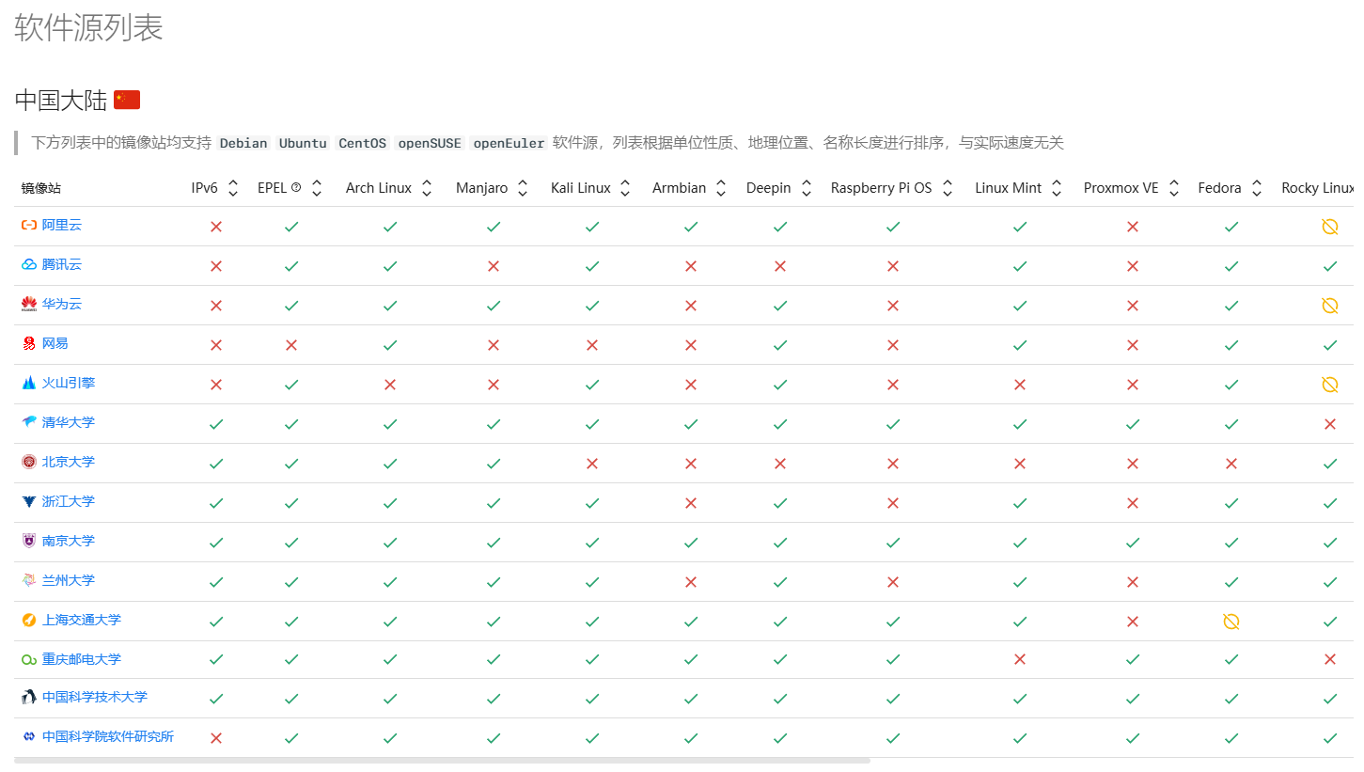Click the 中国科学技术大学 penguin icon
The image size is (1364, 772).
[29, 698]
